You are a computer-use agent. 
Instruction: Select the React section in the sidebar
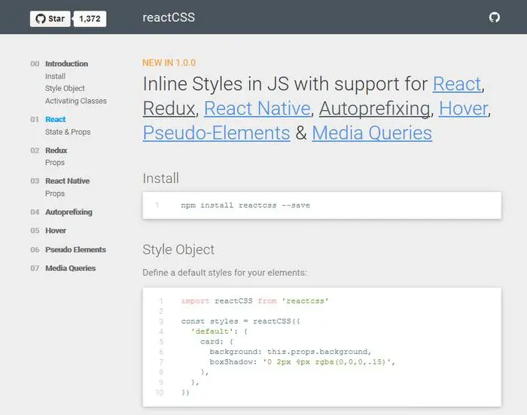pos(55,120)
